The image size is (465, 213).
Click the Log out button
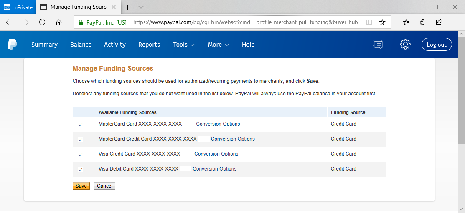437,45
